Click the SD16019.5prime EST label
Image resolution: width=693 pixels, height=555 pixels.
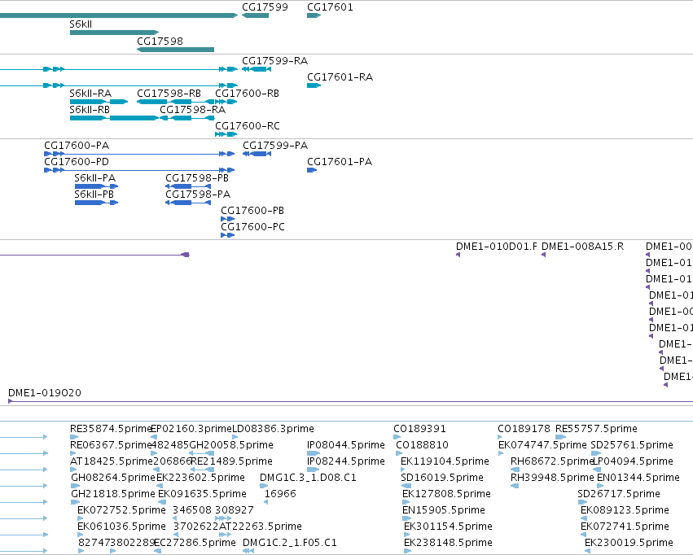(x=442, y=478)
